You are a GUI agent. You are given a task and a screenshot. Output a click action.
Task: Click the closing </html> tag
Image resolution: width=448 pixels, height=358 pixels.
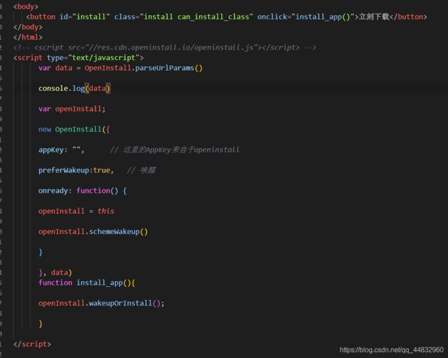[28, 37]
